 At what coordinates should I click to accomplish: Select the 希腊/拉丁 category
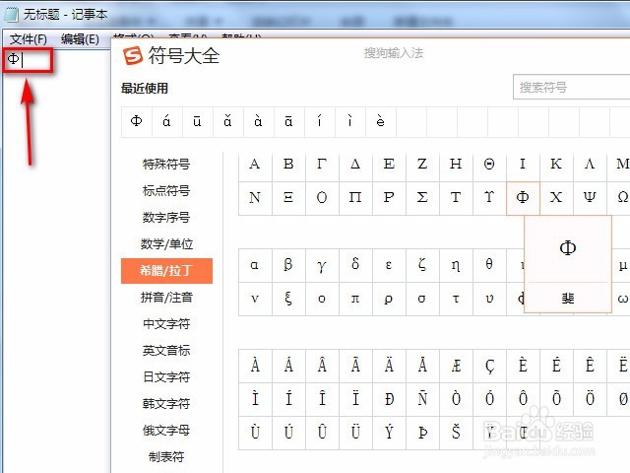pyautogui.click(x=166, y=271)
